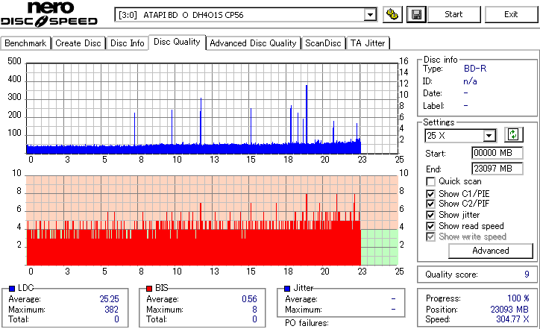Switch to the ScanDisc tab
The height and width of the screenshot is (329, 540).
click(x=323, y=43)
